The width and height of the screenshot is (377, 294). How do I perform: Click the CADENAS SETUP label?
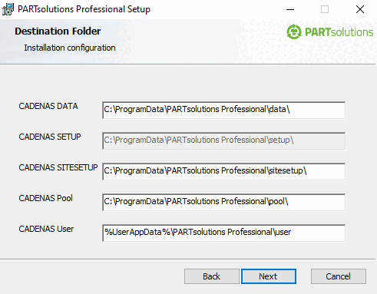[x=50, y=137]
